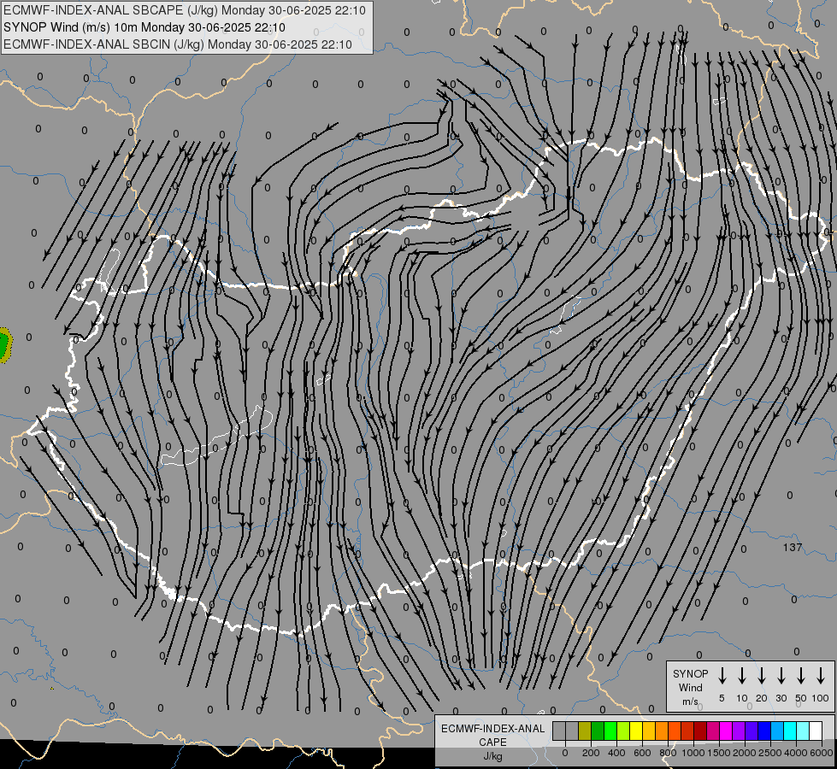Click the 2500 tick label on CAPE scale
The image size is (837, 769).
[769, 753]
